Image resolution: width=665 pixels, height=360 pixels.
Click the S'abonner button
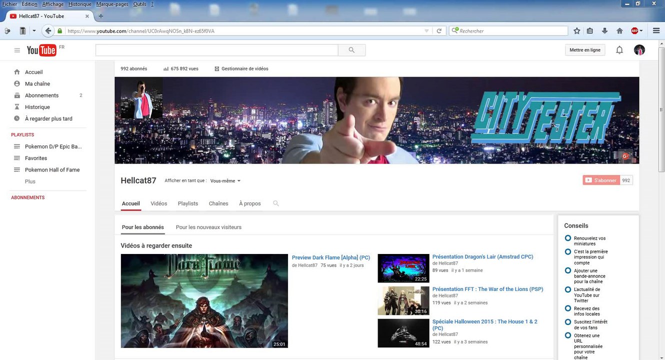coord(601,180)
